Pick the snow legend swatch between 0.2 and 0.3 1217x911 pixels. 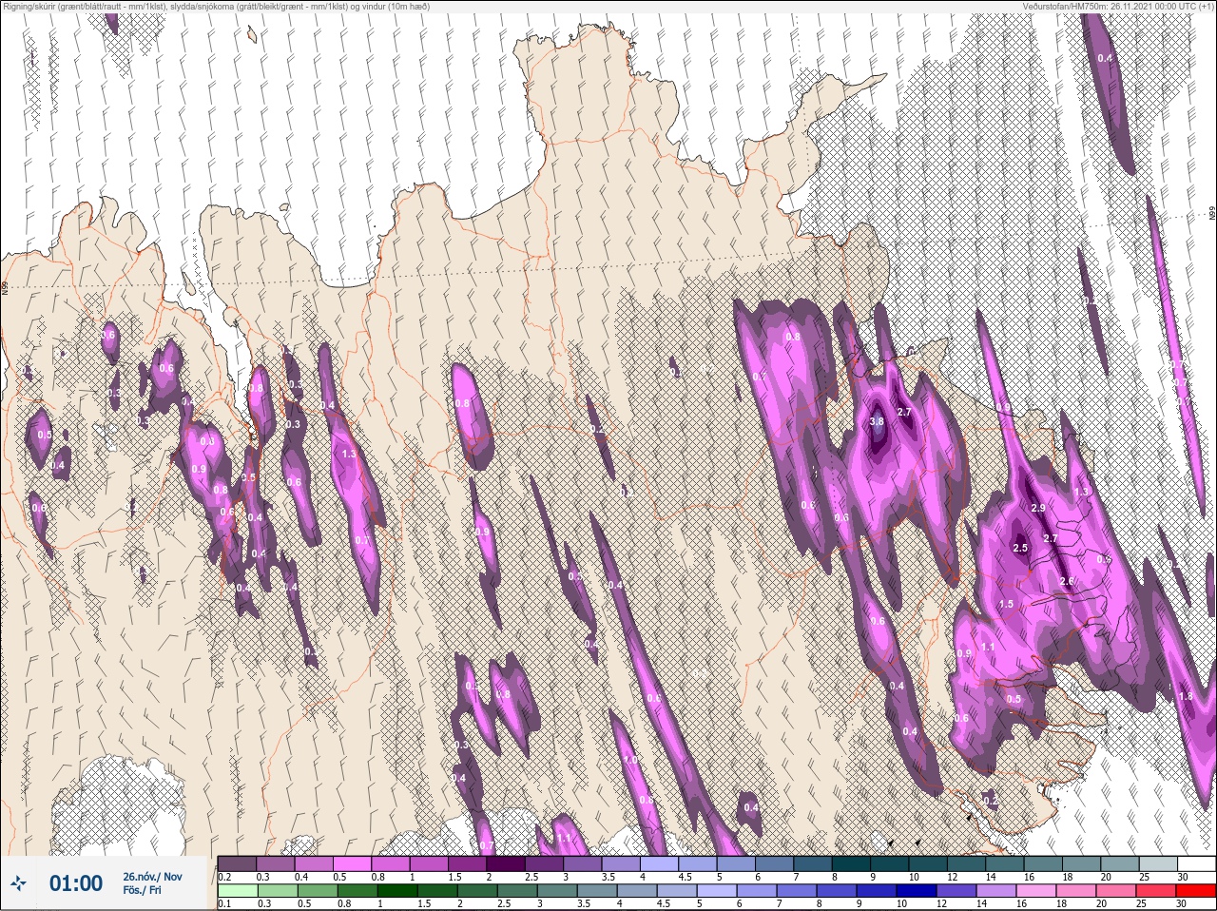(x=238, y=863)
